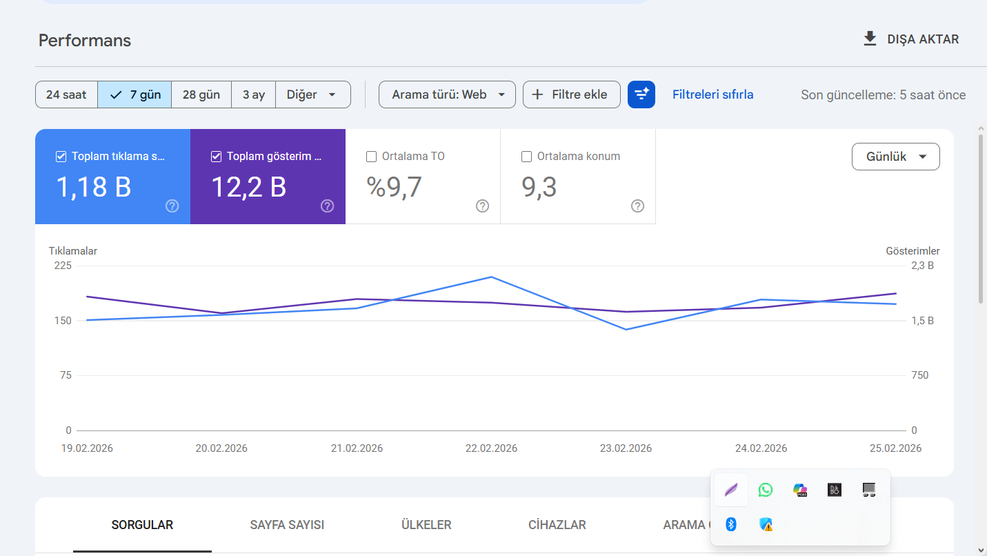
Task: Select the 28 gün date range
Action: [x=201, y=95]
